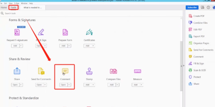This screenshot has width=215, height=107.
Task: Select the Measure tool icon
Action: coord(137,71)
